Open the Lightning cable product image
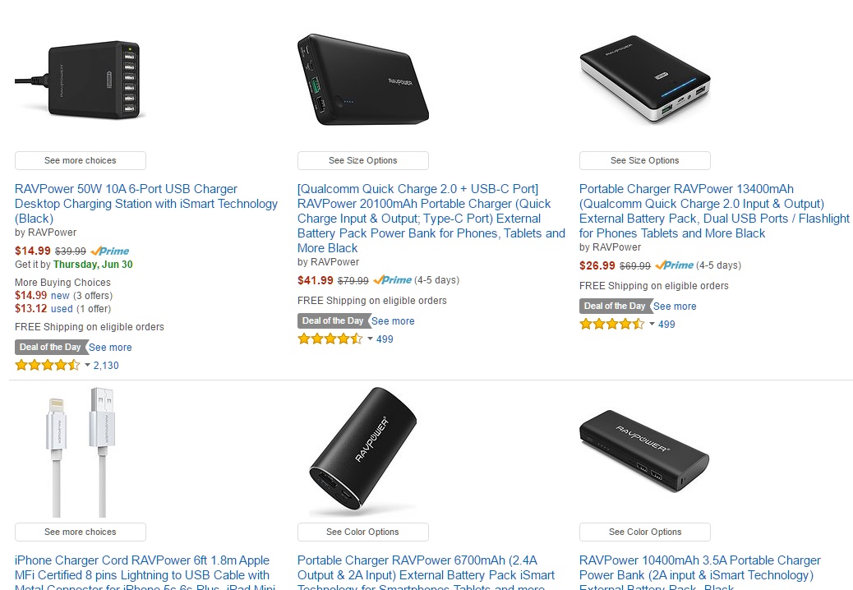 tap(80, 450)
